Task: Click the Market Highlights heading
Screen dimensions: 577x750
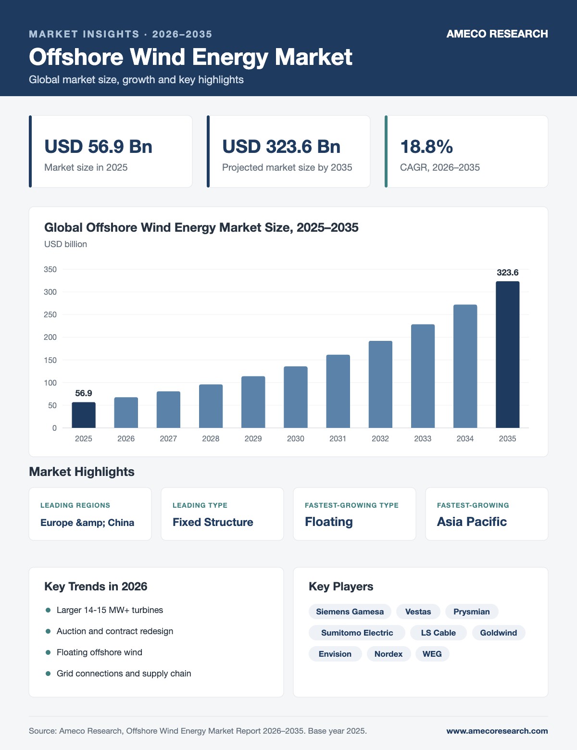Action: [x=82, y=472]
